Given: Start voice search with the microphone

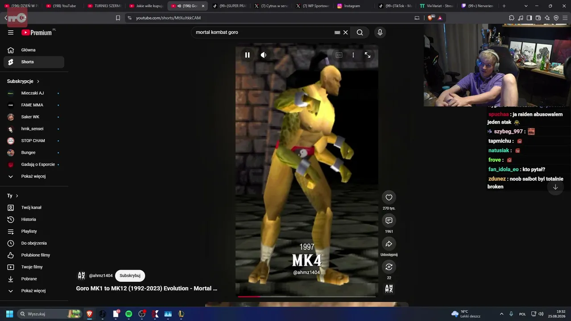Looking at the screenshot, I should coord(380,33).
